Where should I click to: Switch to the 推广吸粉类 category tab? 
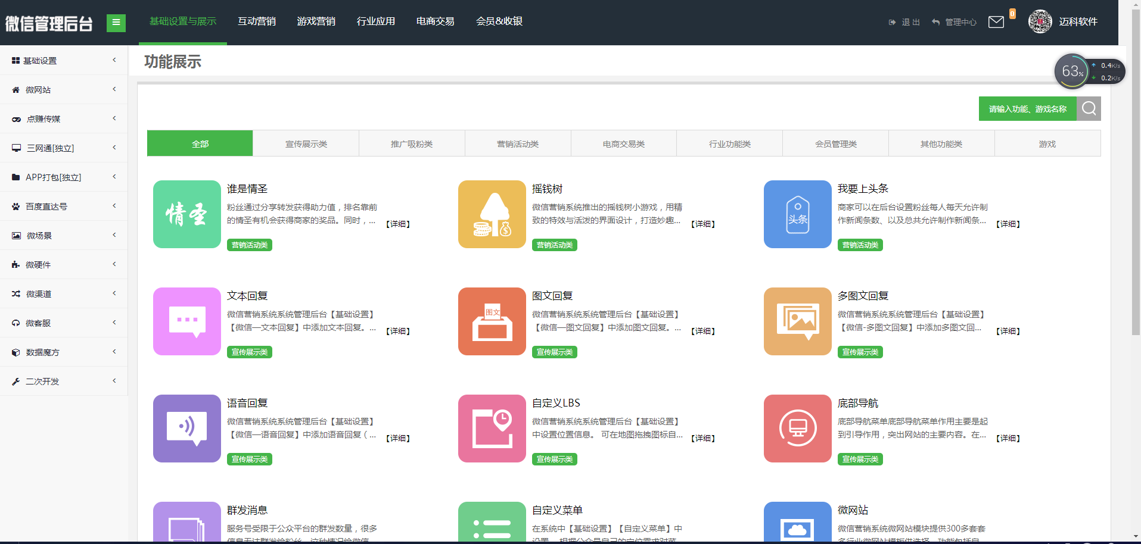pos(412,143)
